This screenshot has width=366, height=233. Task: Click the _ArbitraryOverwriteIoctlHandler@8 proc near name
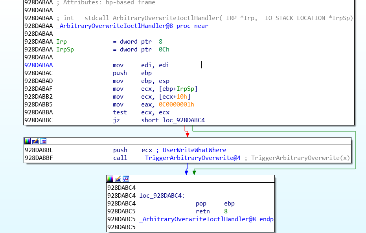pyautogui.click(x=114, y=26)
